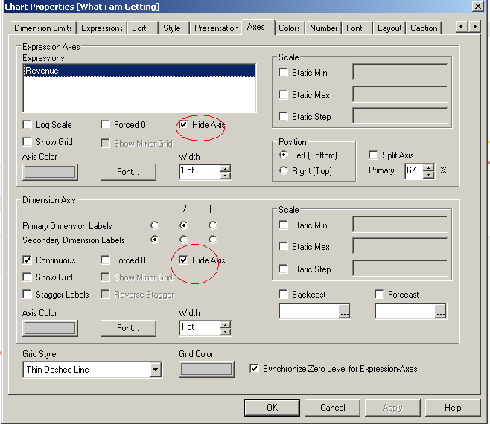This screenshot has height=424, width=490.
Task: Open Help for chart properties
Action: [453, 408]
